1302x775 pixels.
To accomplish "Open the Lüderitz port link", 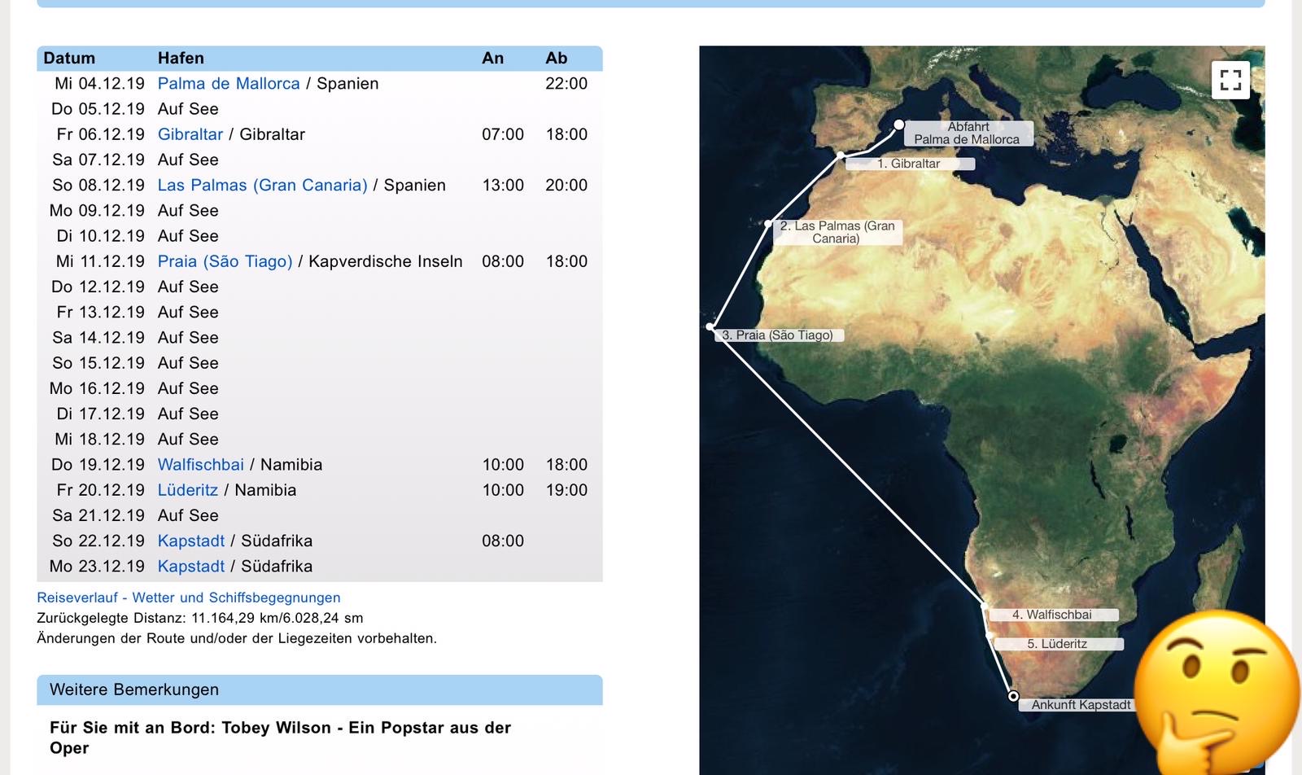I will (x=187, y=490).
